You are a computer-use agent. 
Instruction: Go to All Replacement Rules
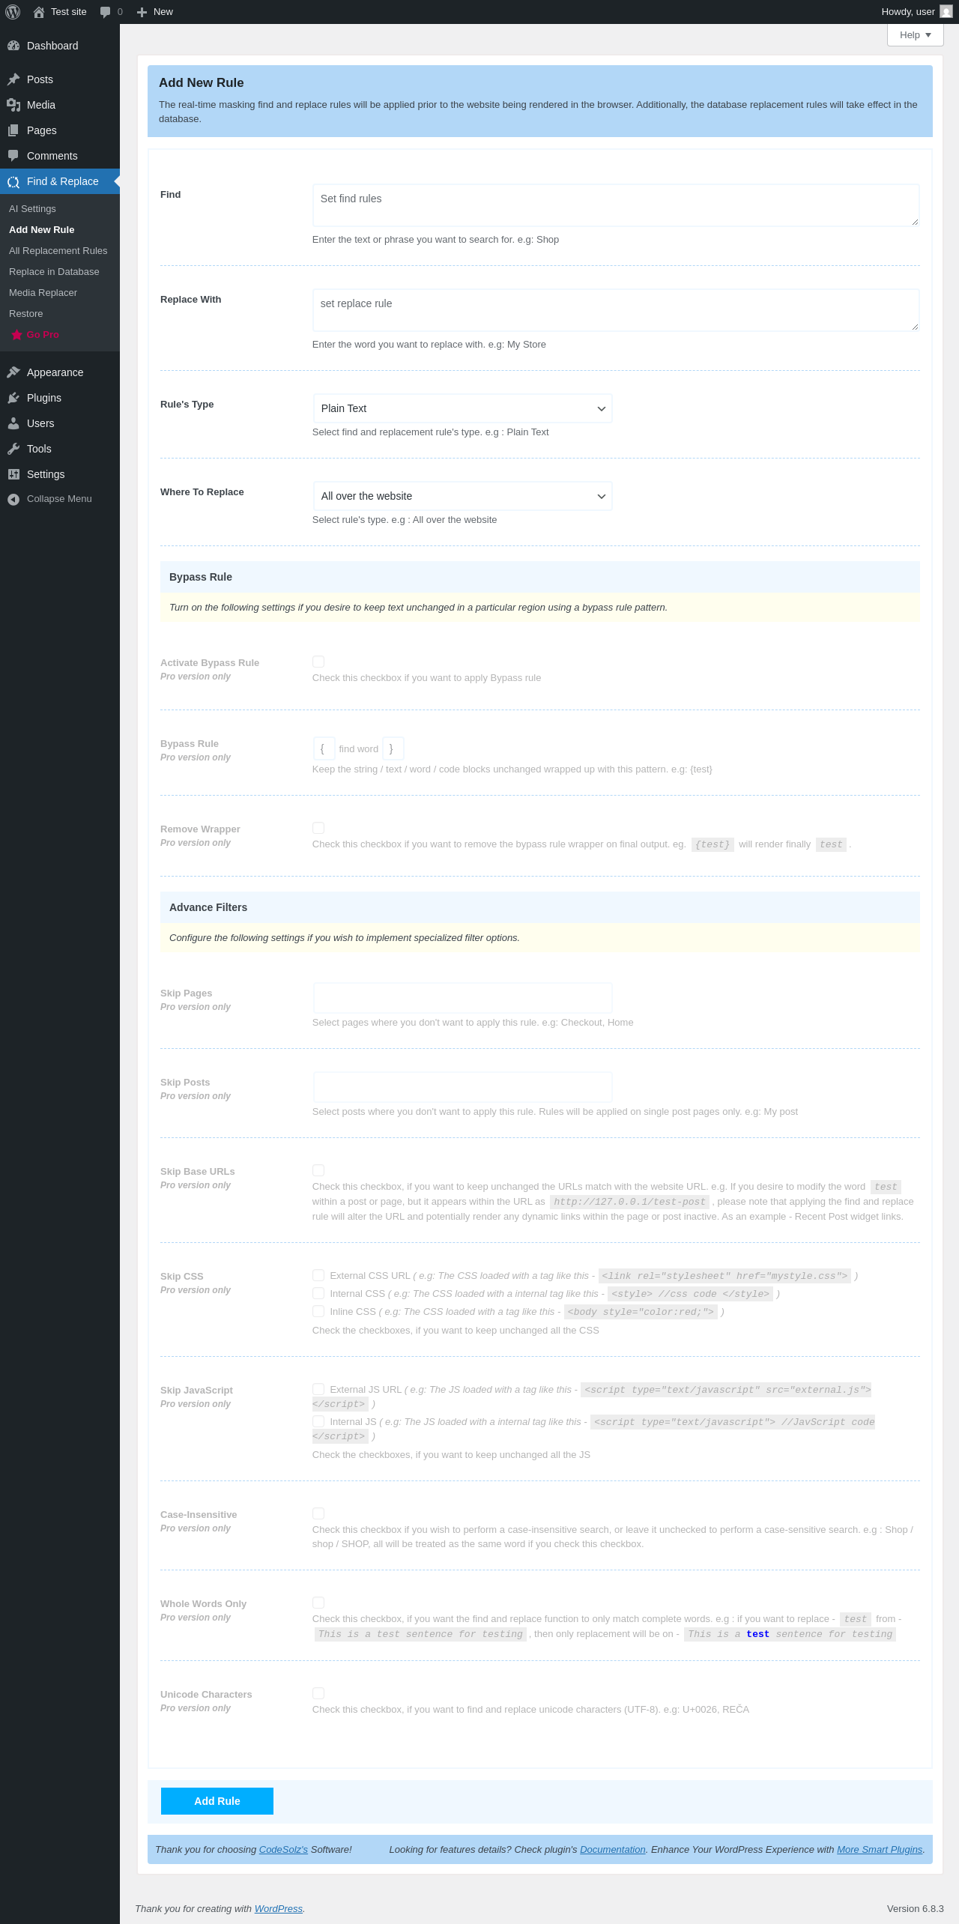click(58, 251)
